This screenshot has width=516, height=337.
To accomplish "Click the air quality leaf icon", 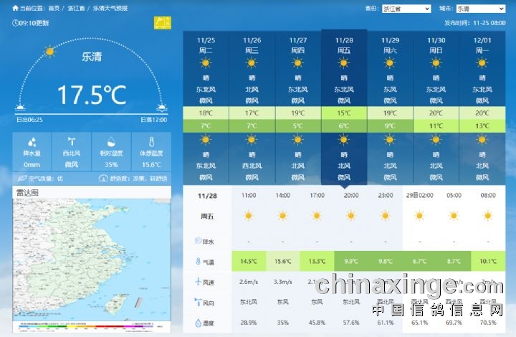I will 21,178.
